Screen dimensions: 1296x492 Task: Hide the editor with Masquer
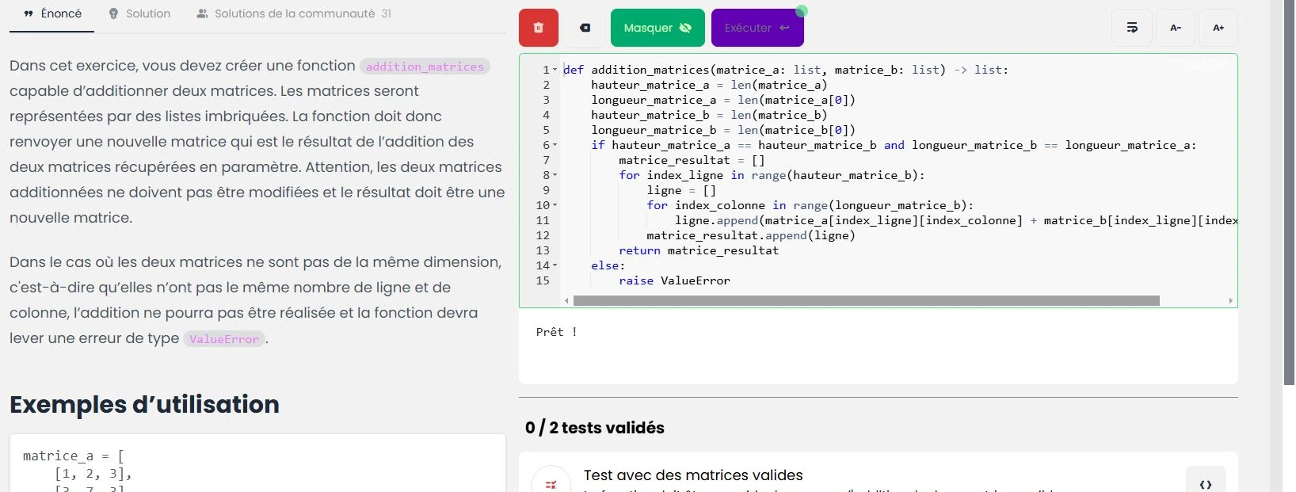click(x=657, y=28)
